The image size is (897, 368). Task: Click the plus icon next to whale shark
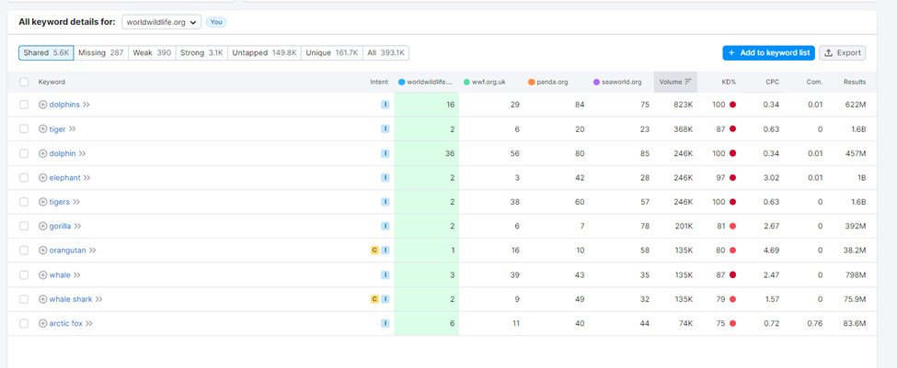click(42, 299)
